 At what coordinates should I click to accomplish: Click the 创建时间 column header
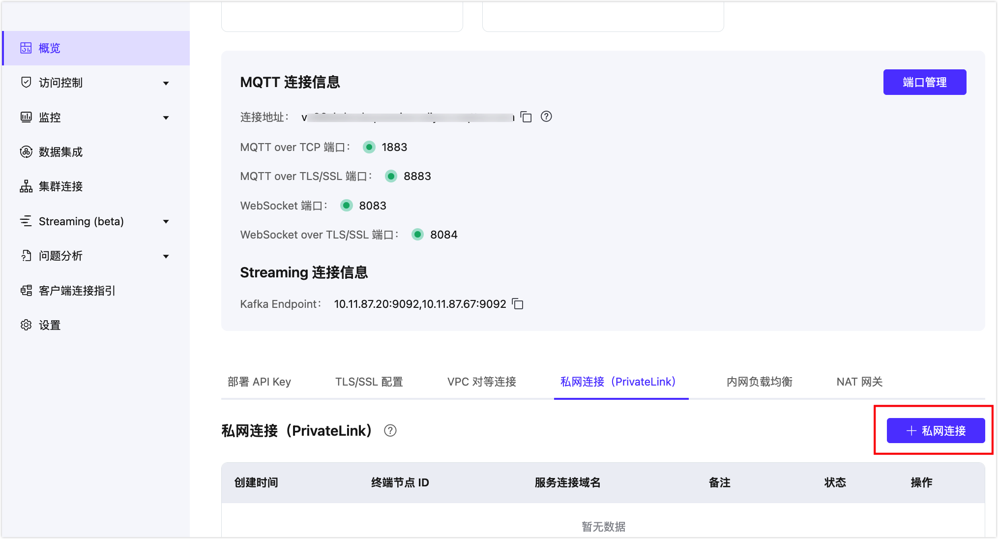click(256, 482)
